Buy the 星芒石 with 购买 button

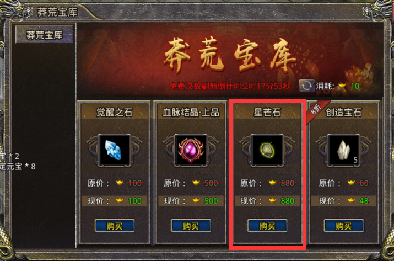[267, 226]
